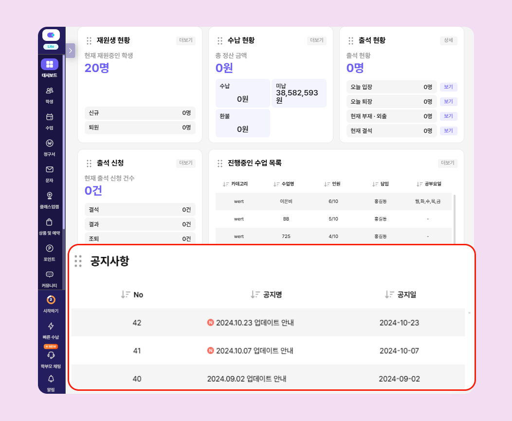The image size is (512, 421).
Task: Open 학부모 채팅 headset icon
Action: click(51, 355)
